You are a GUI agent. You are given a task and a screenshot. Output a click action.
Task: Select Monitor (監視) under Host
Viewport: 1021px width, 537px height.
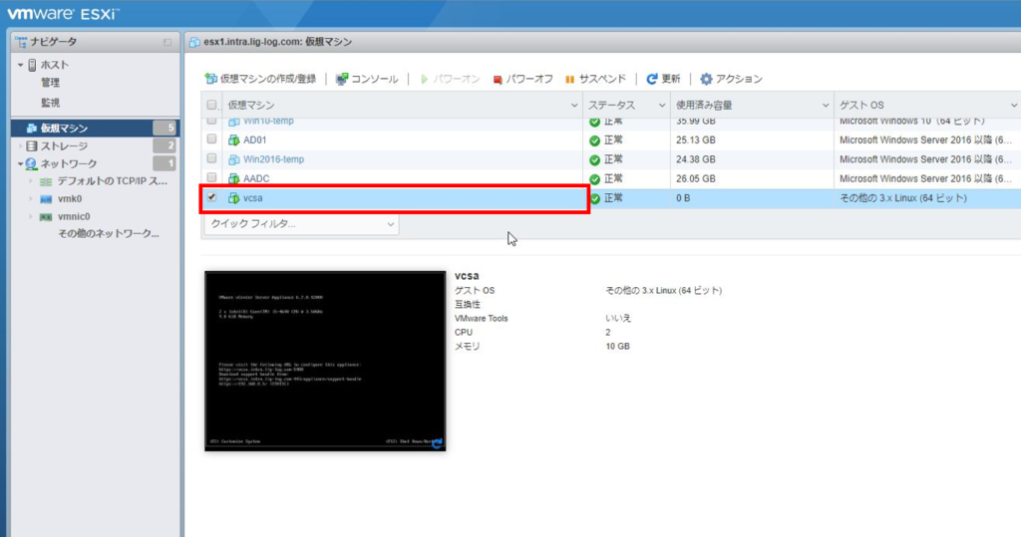point(50,103)
